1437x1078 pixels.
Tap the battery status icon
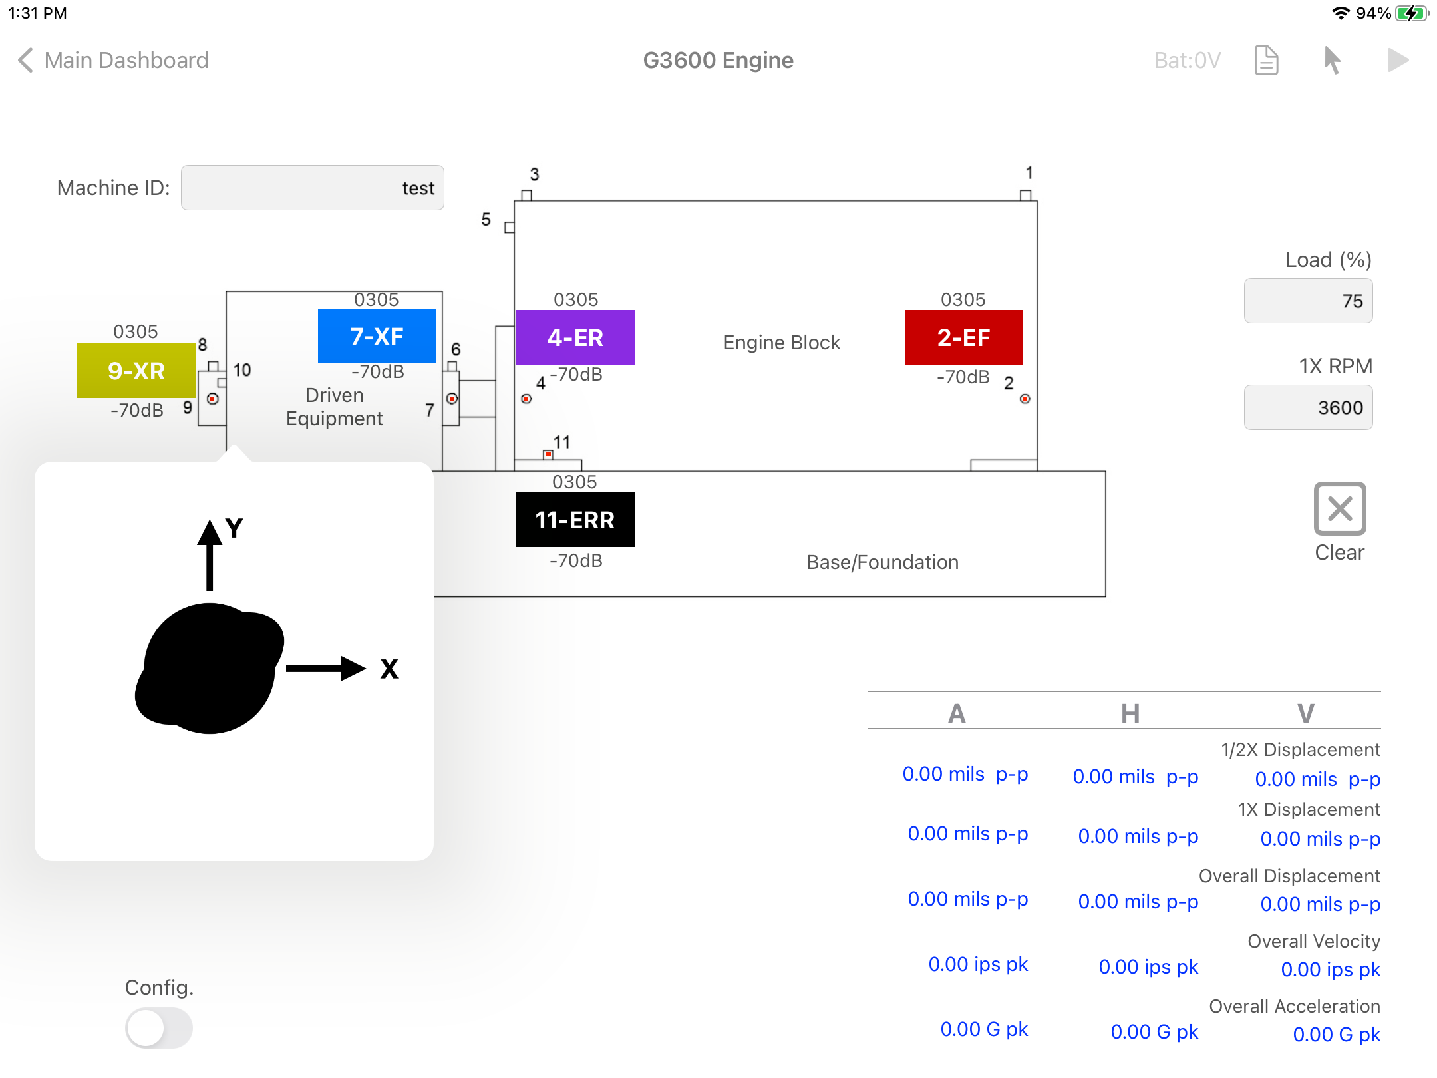click(x=1412, y=13)
